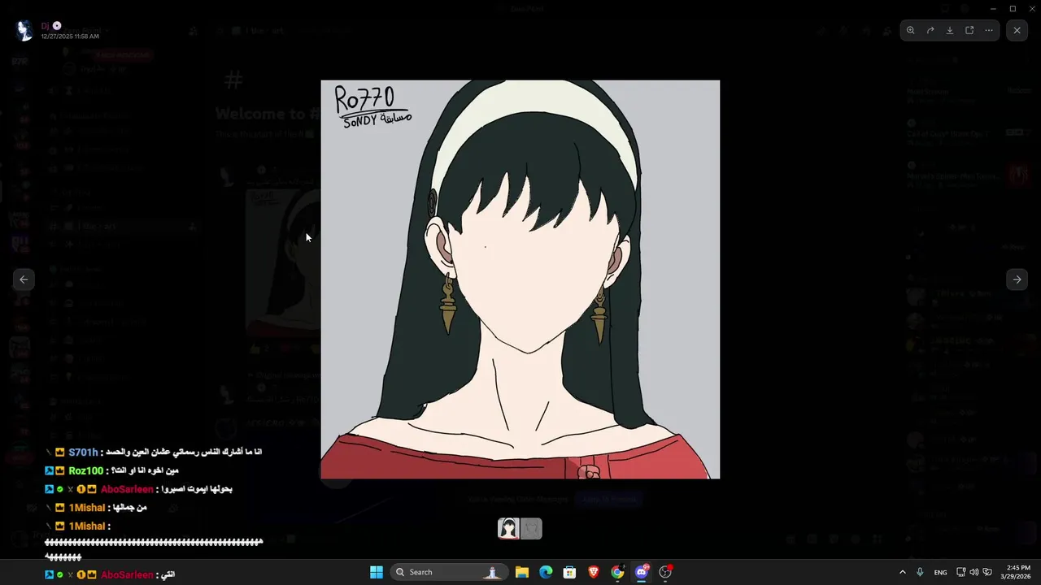This screenshot has width=1041, height=585.
Task: Open the image in browser icon
Action: [x=969, y=30]
